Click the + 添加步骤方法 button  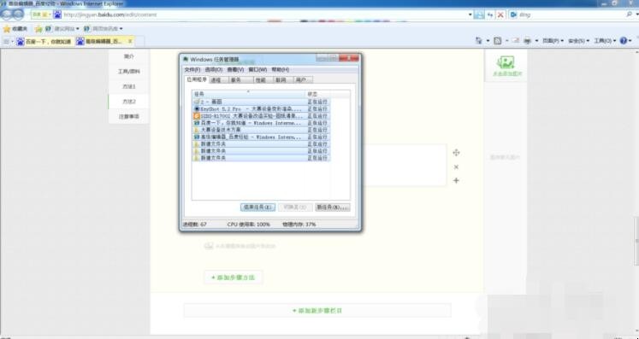pyautogui.click(x=234, y=278)
